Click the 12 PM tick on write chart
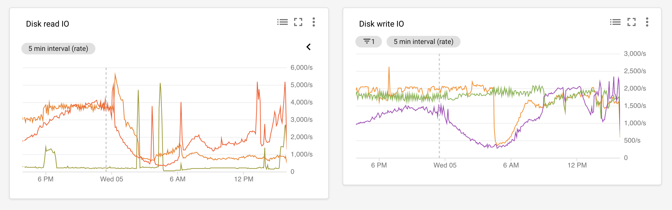 [577, 165]
